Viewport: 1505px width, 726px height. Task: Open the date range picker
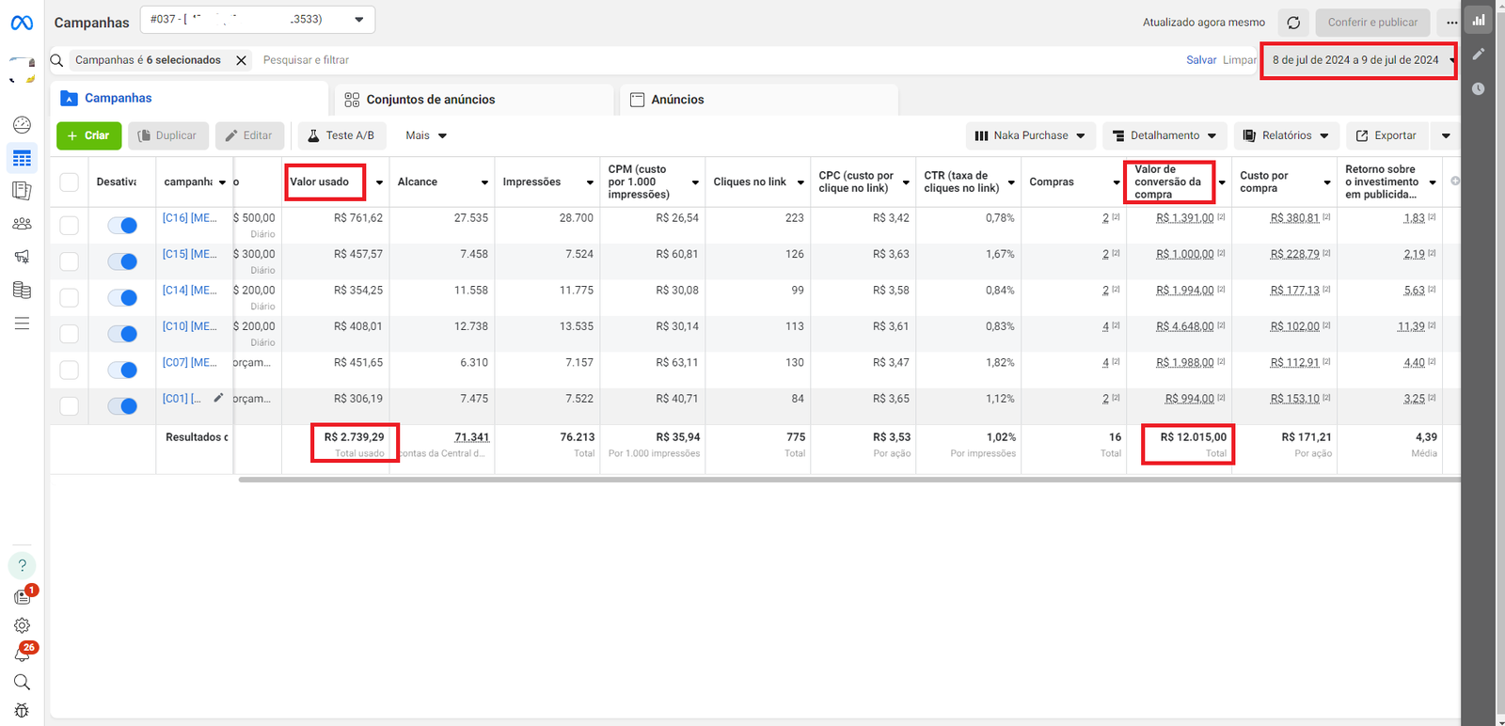(1357, 60)
